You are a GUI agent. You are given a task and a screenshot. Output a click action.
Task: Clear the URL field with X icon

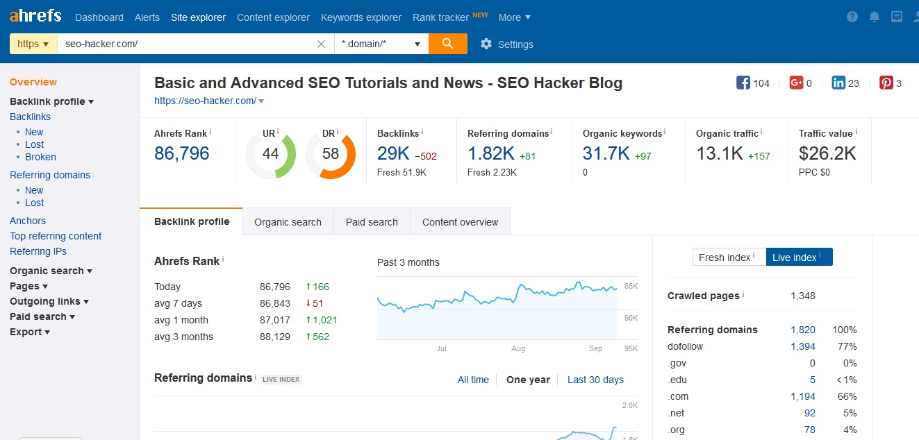click(321, 44)
